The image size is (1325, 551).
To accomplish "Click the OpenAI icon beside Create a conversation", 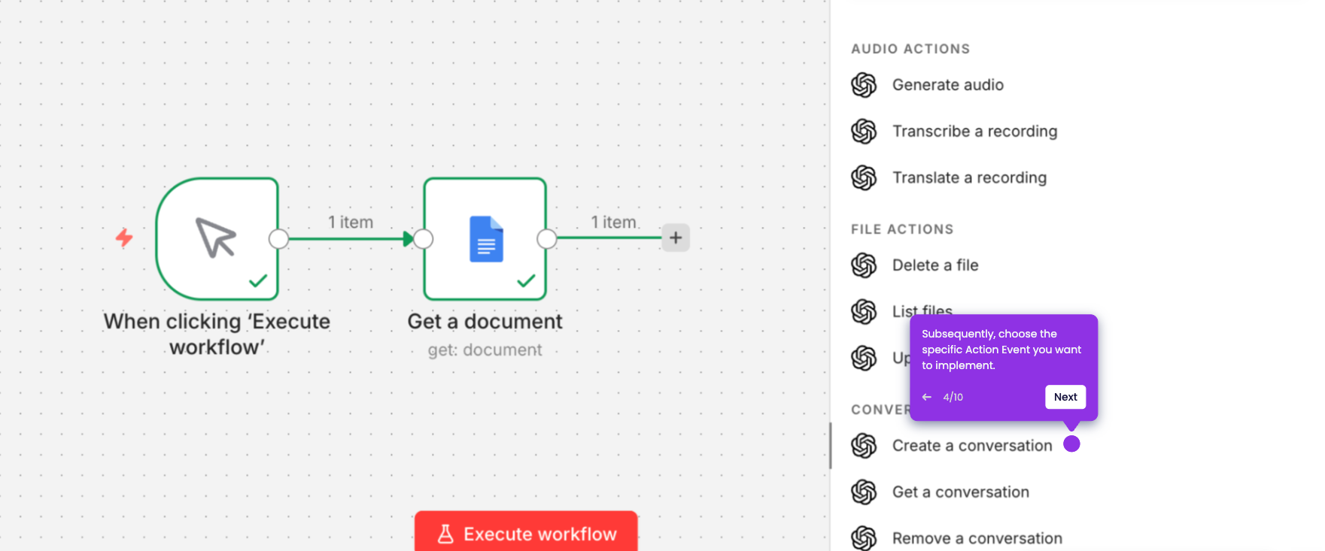I will tap(864, 446).
